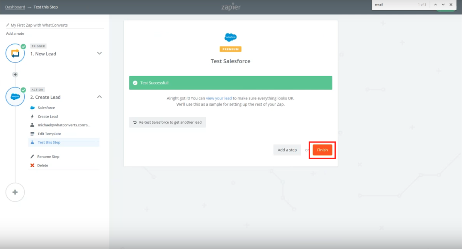
Task: Click the view your lead link
Action: coord(219,98)
